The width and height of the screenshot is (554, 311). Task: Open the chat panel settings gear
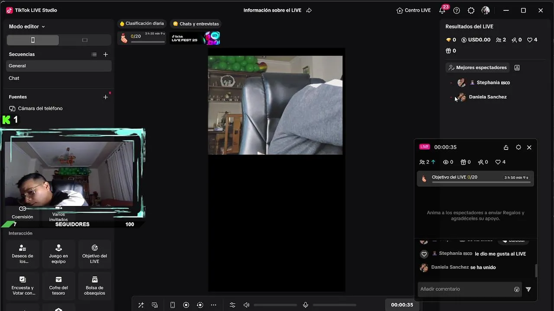click(x=519, y=147)
